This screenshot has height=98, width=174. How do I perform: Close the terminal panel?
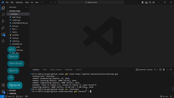coord(171,70)
